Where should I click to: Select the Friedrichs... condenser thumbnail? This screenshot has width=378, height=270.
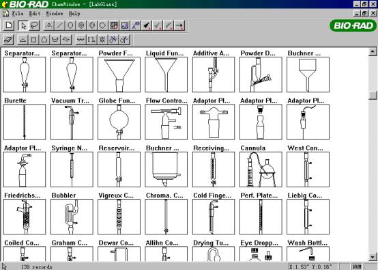[x=25, y=217]
